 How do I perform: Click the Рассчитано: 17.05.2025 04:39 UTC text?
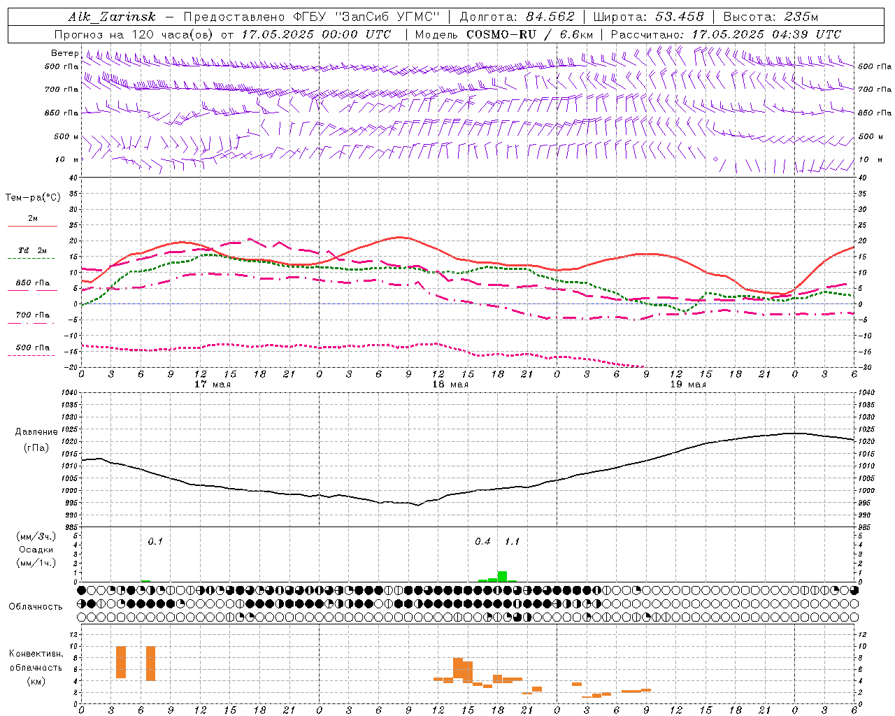[726, 34]
